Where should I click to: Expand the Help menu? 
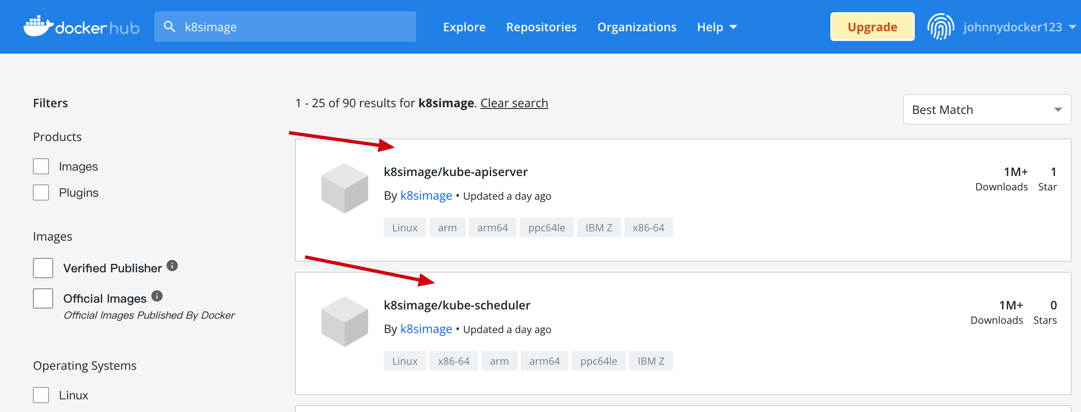tap(717, 27)
